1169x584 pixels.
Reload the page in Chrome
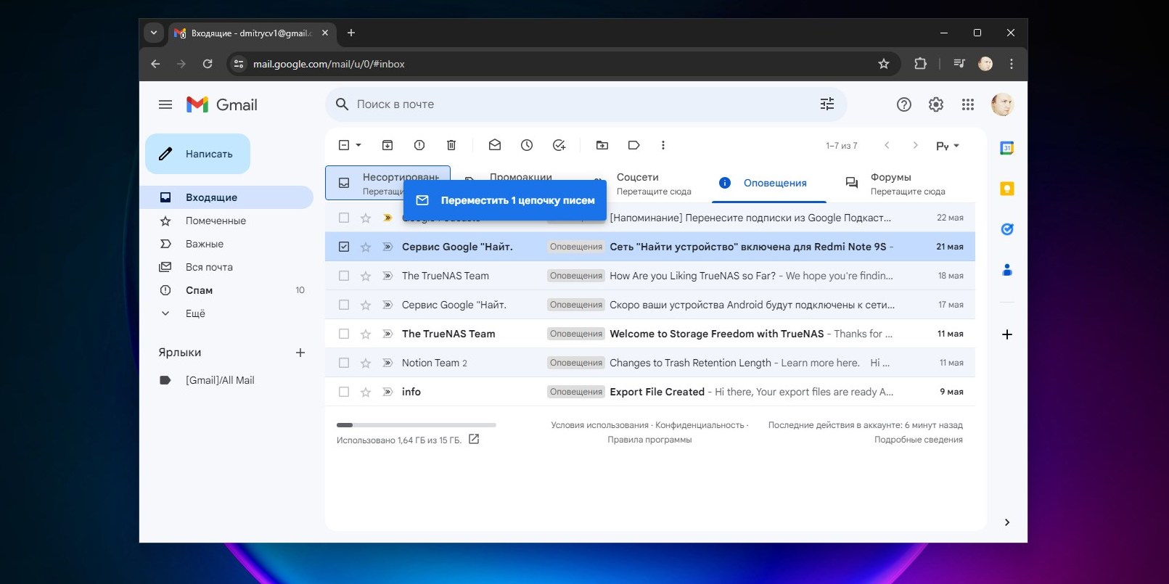tap(208, 64)
